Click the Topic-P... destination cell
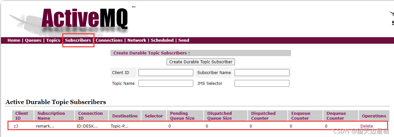The height and width of the screenshot is (137, 394). coord(120,126)
